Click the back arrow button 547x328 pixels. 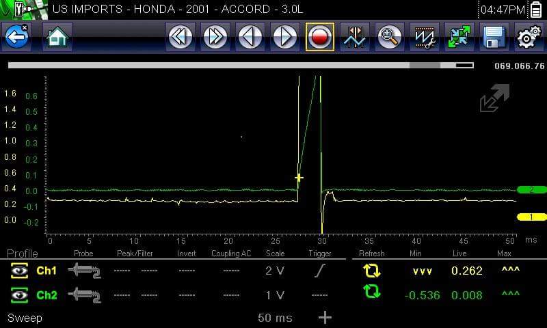[x=16, y=37]
